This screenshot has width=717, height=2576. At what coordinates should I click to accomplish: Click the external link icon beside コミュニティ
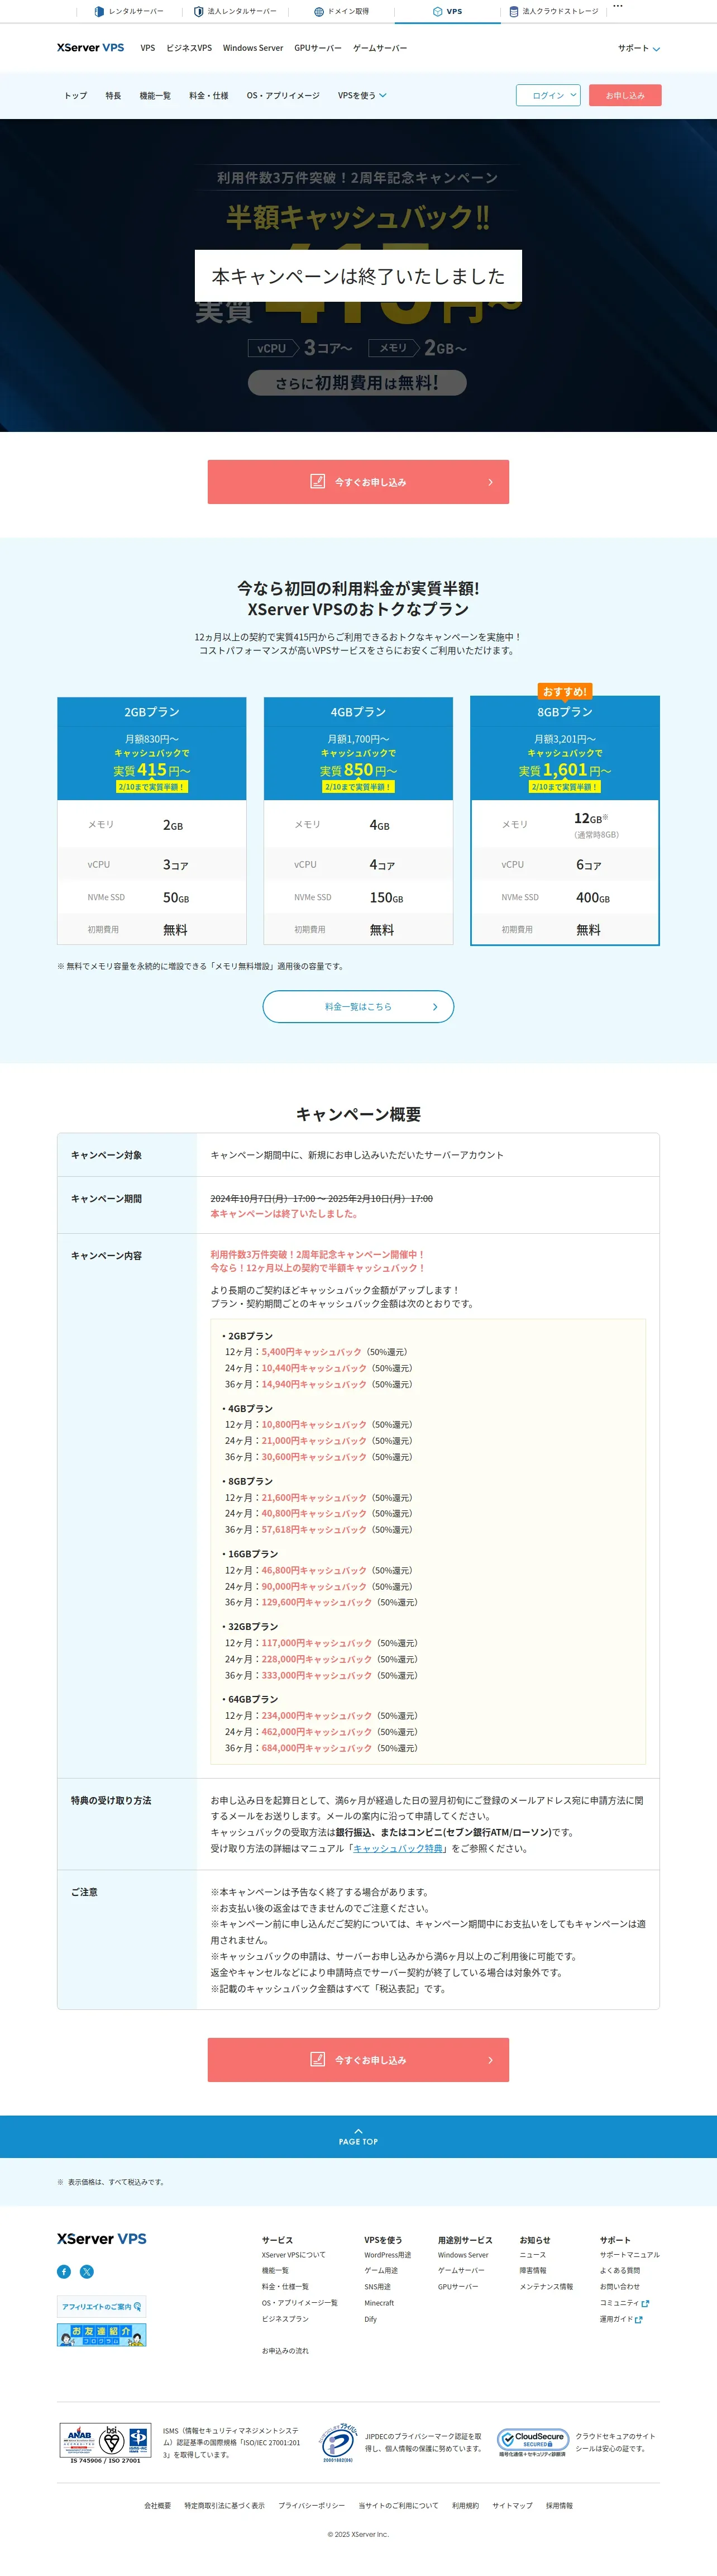point(645,2303)
